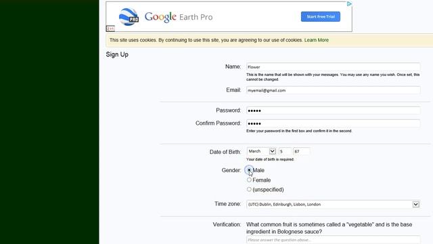Click the Email input field
The height and width of the screenshot is (244, 433).
pos(333,90)
